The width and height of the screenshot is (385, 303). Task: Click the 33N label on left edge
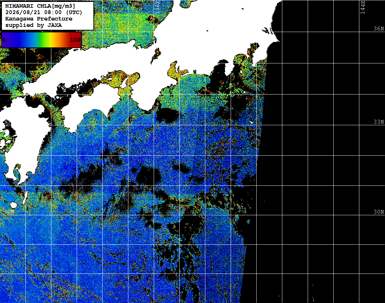7,122
